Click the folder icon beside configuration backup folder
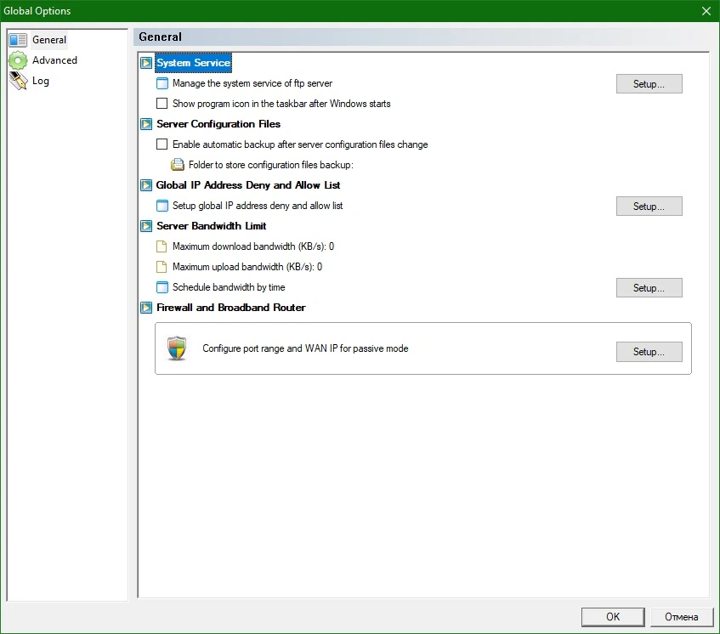This screenshot has width=720, height=634. (x=178, y=165)
